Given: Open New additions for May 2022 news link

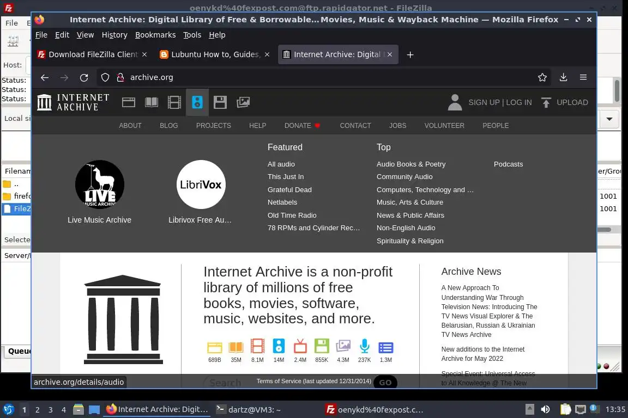Looking at the screenshot, I should [483, 354].
